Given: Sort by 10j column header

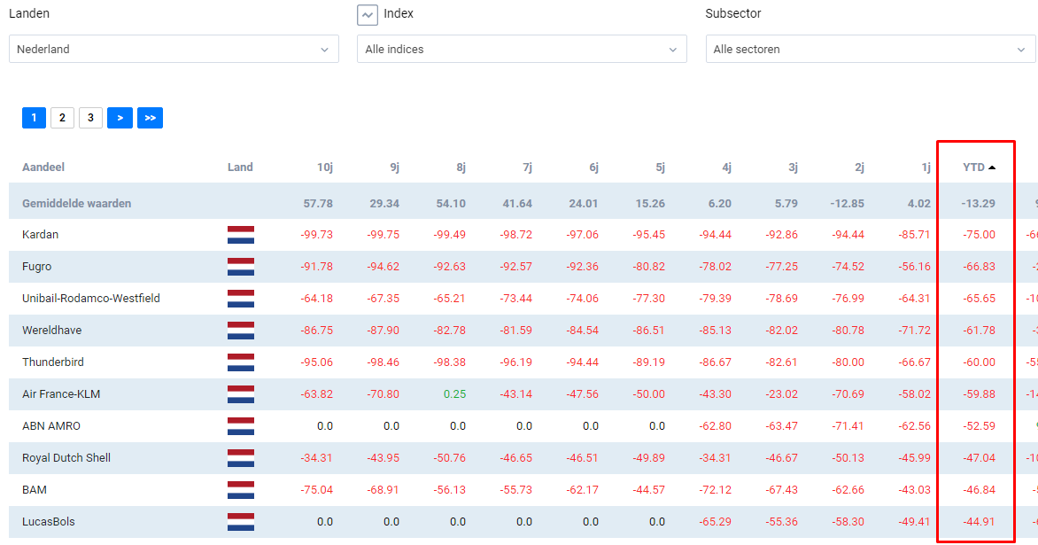Looking at the screenshot, I should coord(325,167).
